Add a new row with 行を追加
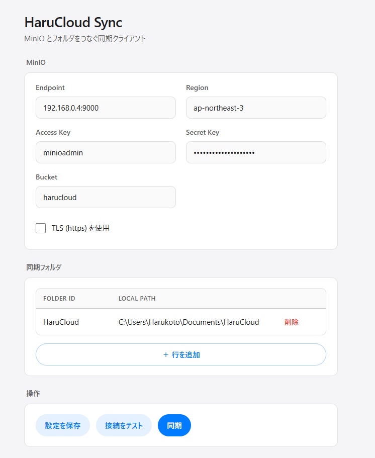The height and width of the screenshot is (458, 375). click(181, 354)
